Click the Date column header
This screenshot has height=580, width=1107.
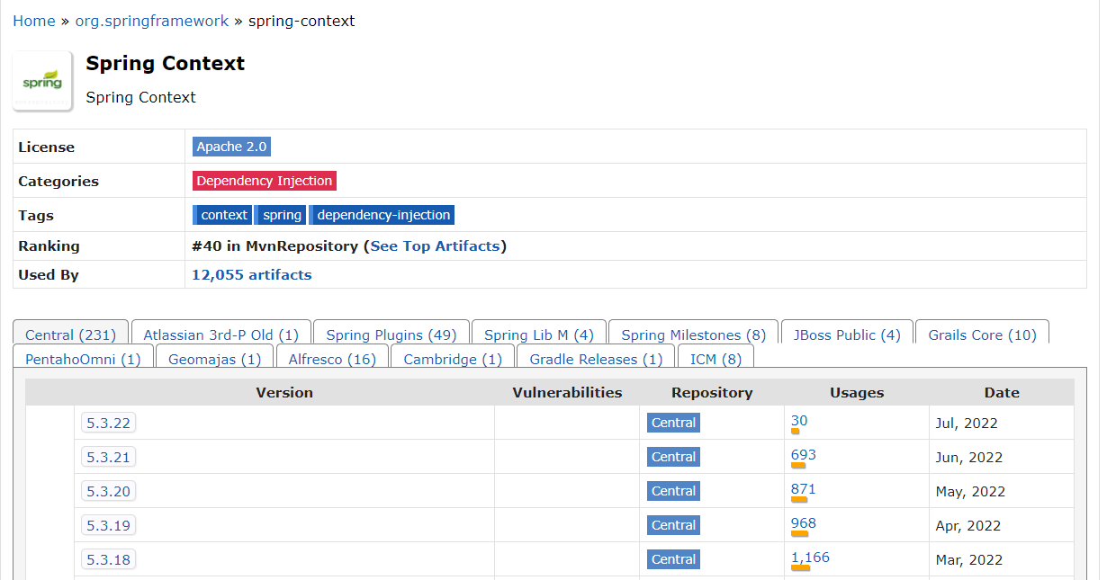pyautogui.click(x=1002, y=392)
